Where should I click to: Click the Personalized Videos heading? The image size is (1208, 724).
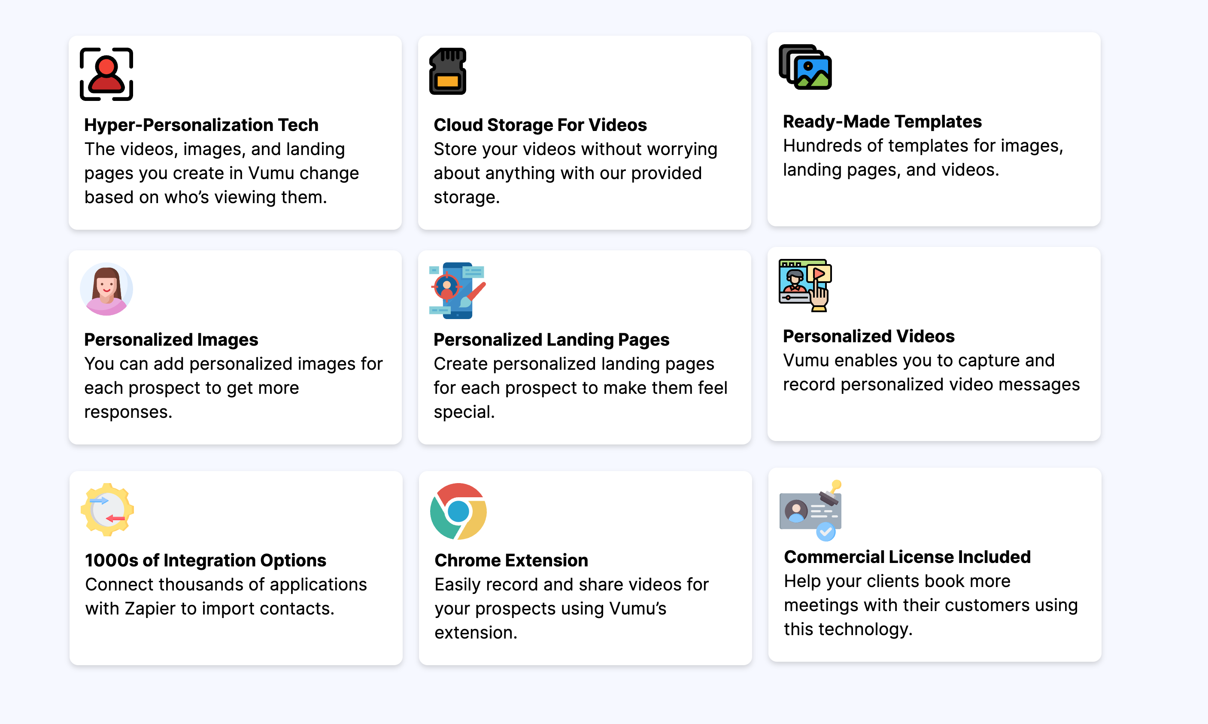(x=868, y=336)
